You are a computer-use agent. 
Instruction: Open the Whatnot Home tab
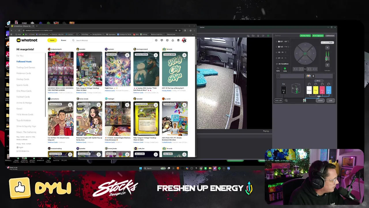coord(52,40)
